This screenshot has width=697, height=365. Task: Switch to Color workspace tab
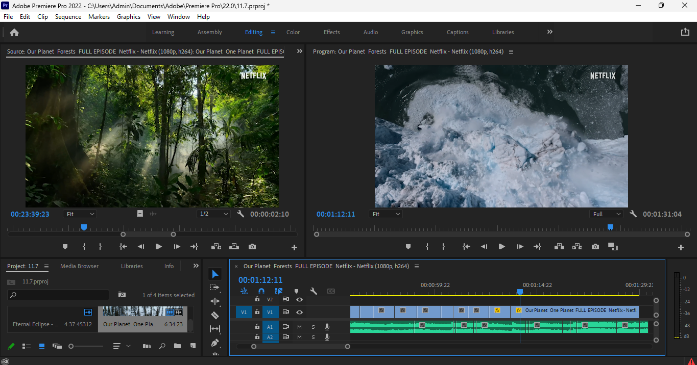point(293,32)
